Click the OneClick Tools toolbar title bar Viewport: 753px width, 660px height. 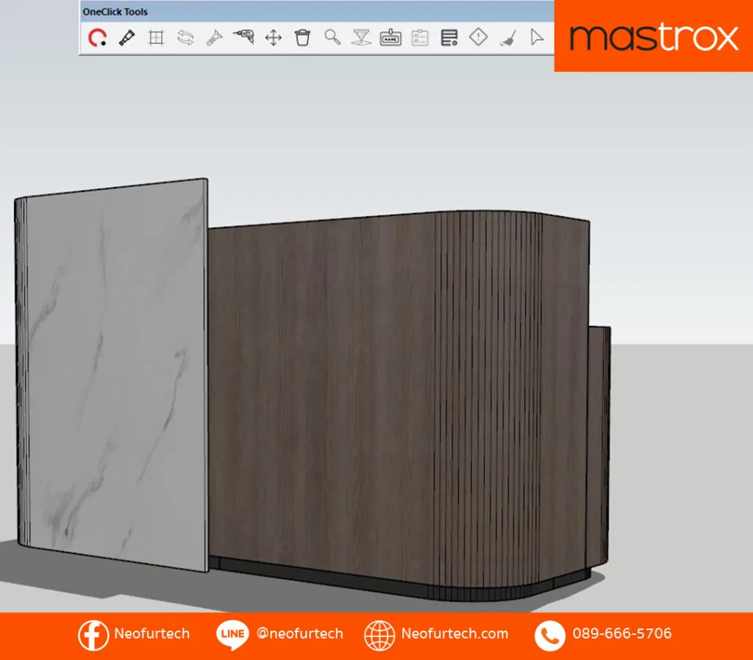[317, 12]
